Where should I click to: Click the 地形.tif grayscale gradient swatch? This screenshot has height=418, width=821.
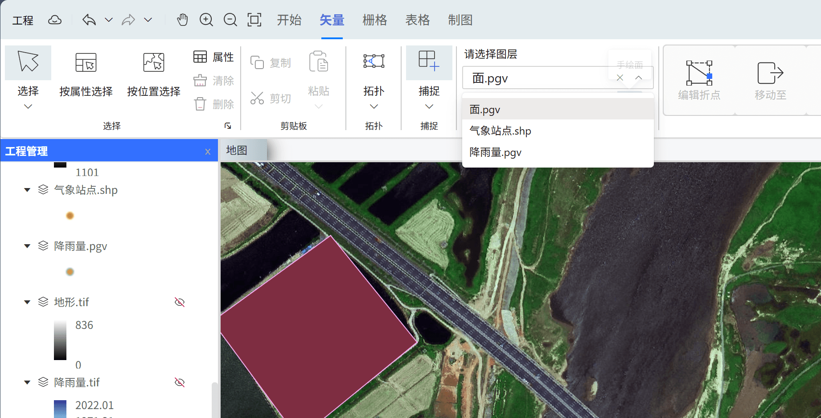(x=60, y=340)
